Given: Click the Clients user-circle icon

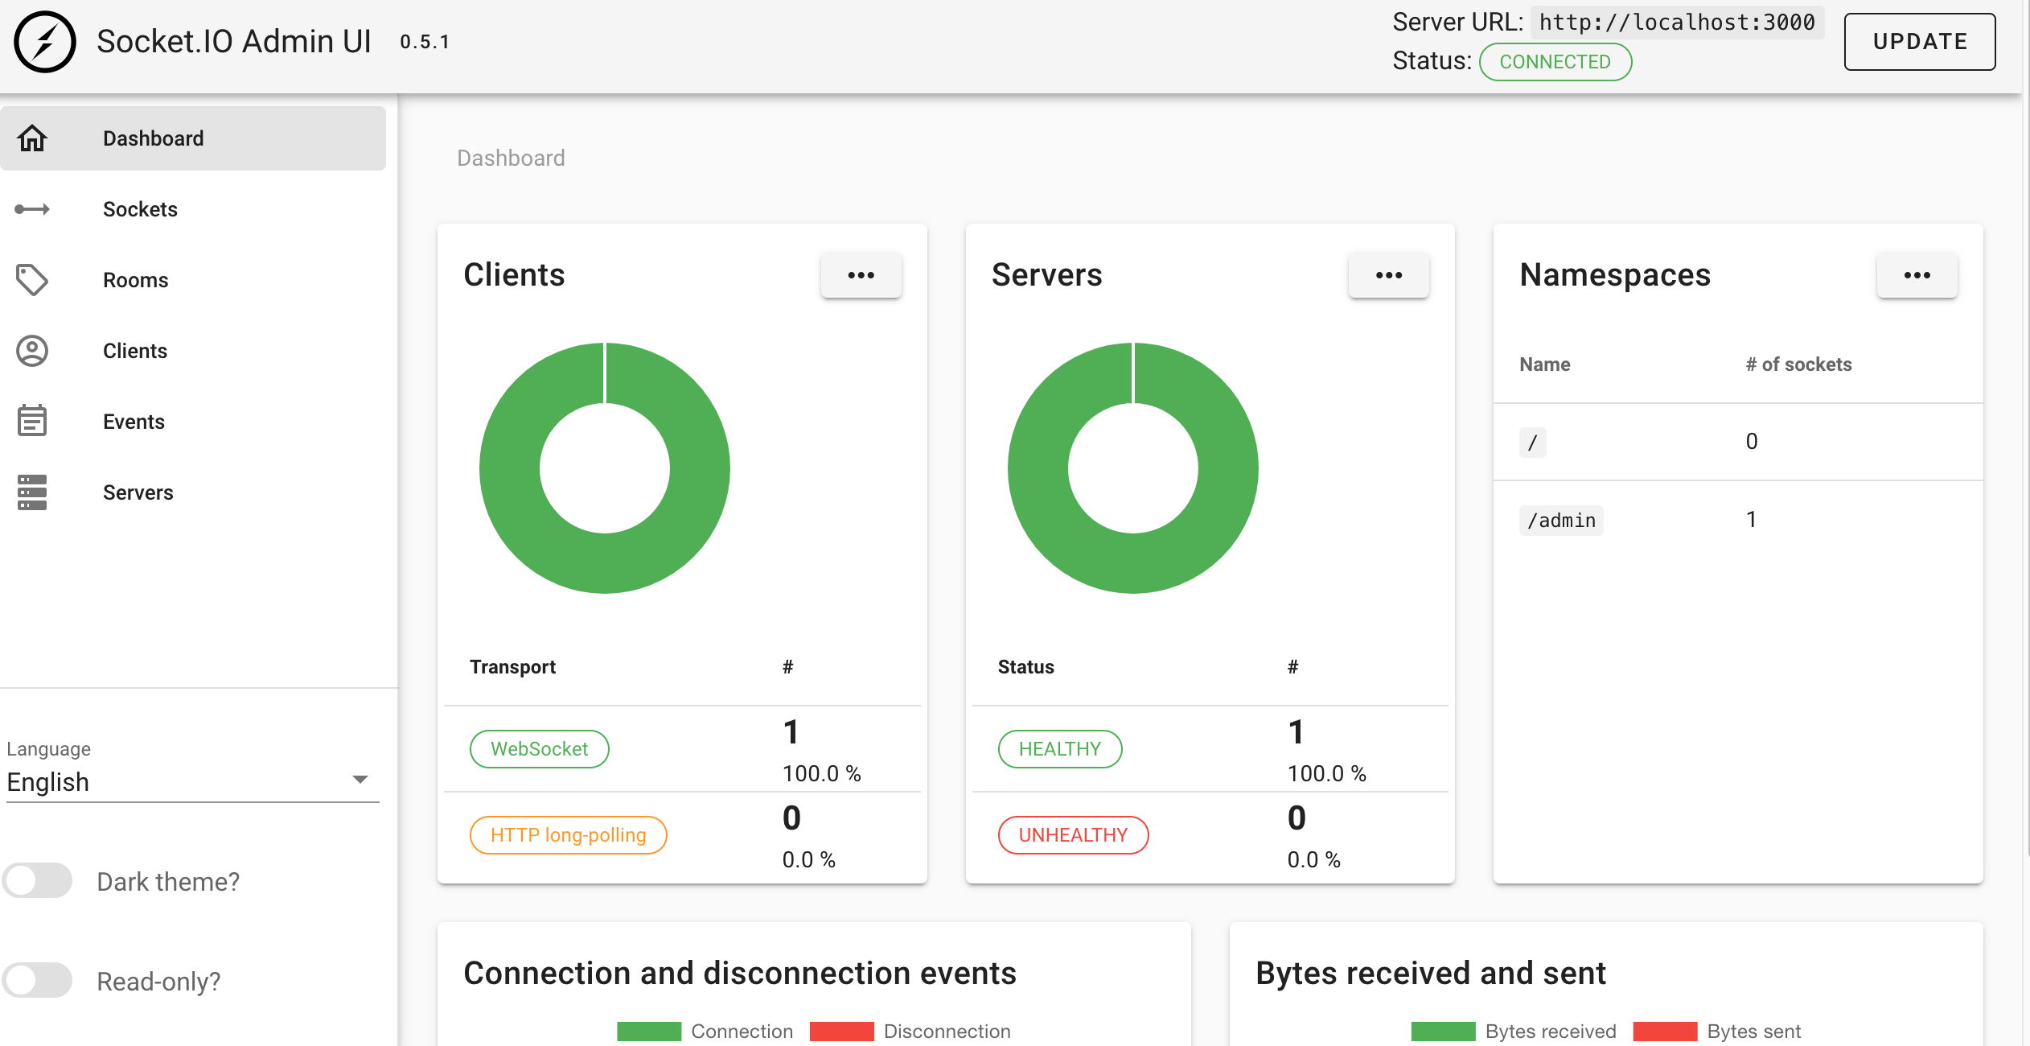Looking at the screenshot, I should click(x=32, y=351).
